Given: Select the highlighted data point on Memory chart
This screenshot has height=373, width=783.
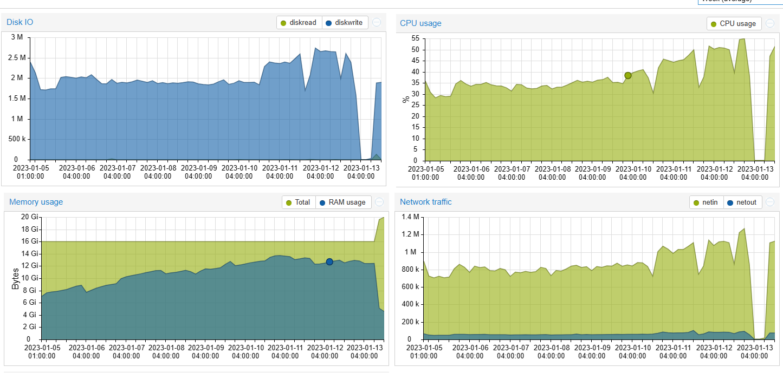Looking at the screenshot, I should coord(329,261).
